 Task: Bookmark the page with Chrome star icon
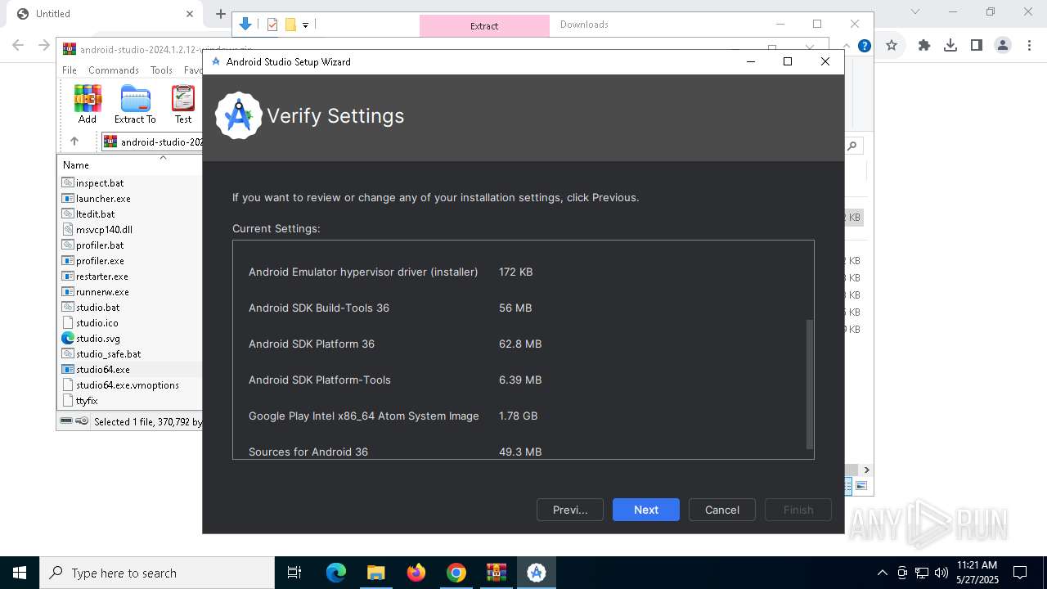892,46
